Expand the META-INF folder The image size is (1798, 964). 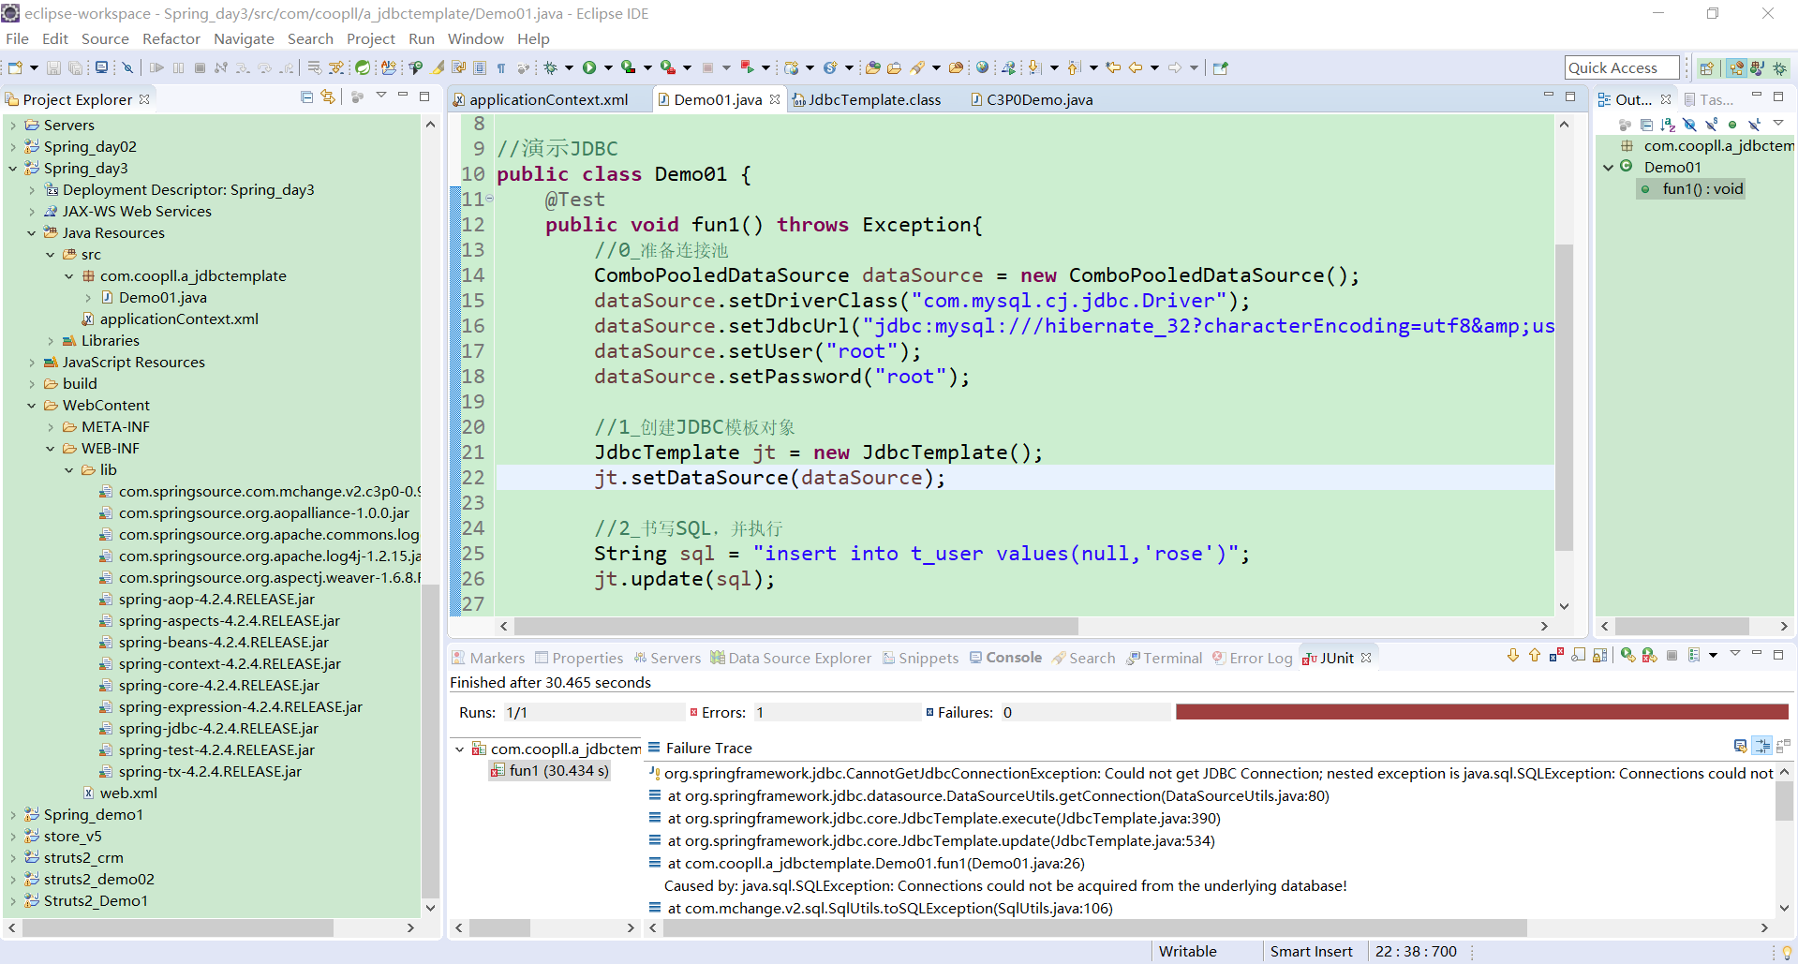point(51,427)
